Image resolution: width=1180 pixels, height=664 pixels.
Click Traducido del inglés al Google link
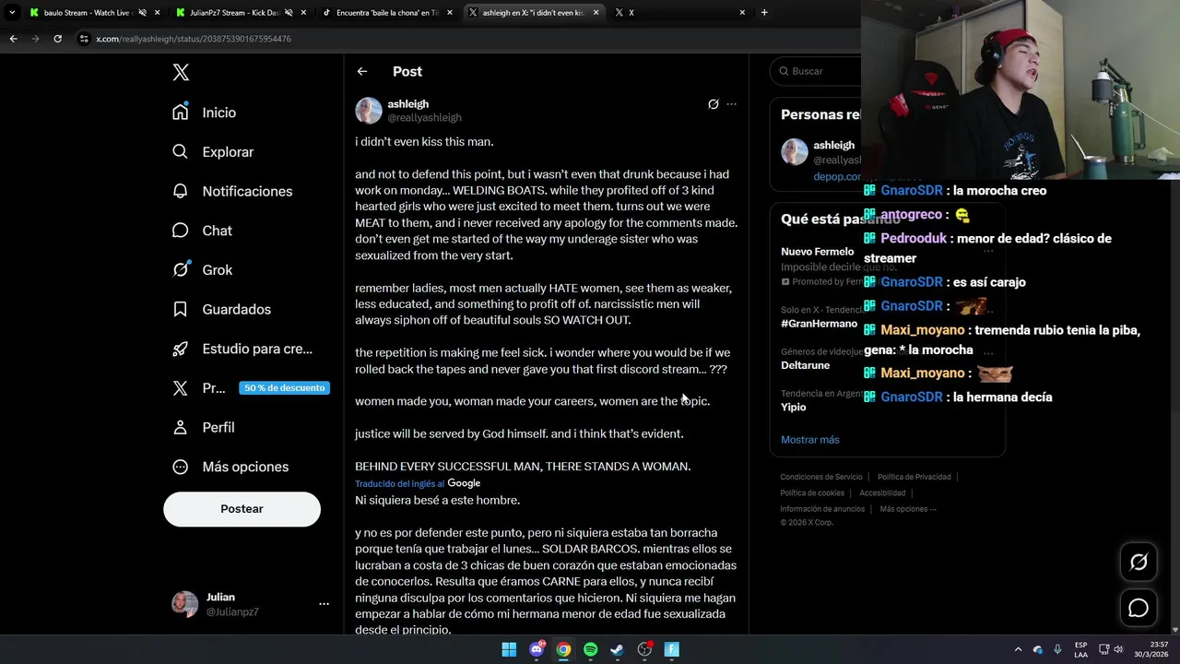[418, 483]
